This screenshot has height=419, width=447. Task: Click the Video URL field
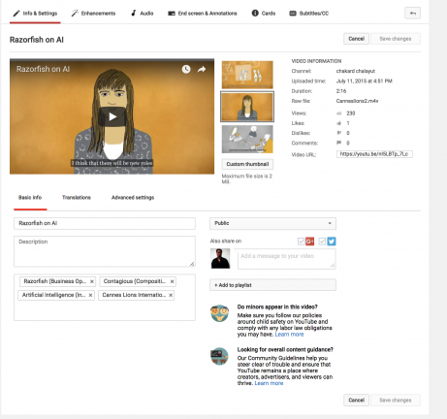[374, 154]
